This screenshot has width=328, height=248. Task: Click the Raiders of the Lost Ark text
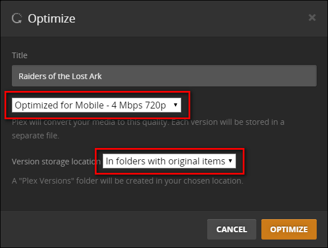tap(60, 76)
